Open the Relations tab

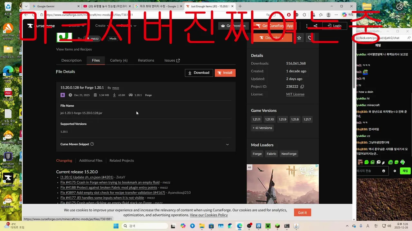click(146, 60)
